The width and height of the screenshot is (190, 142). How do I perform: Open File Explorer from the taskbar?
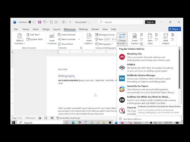point(104,123)
